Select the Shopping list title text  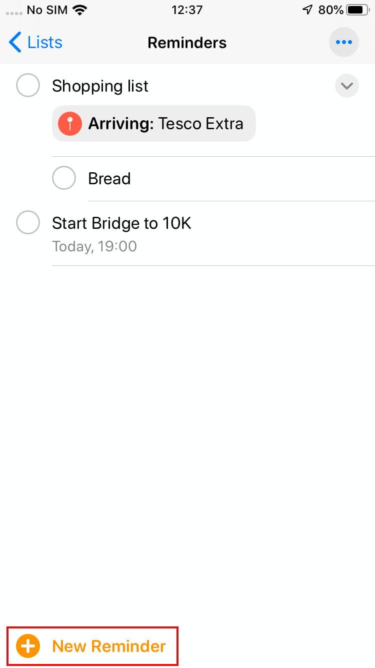click(100, 86)
